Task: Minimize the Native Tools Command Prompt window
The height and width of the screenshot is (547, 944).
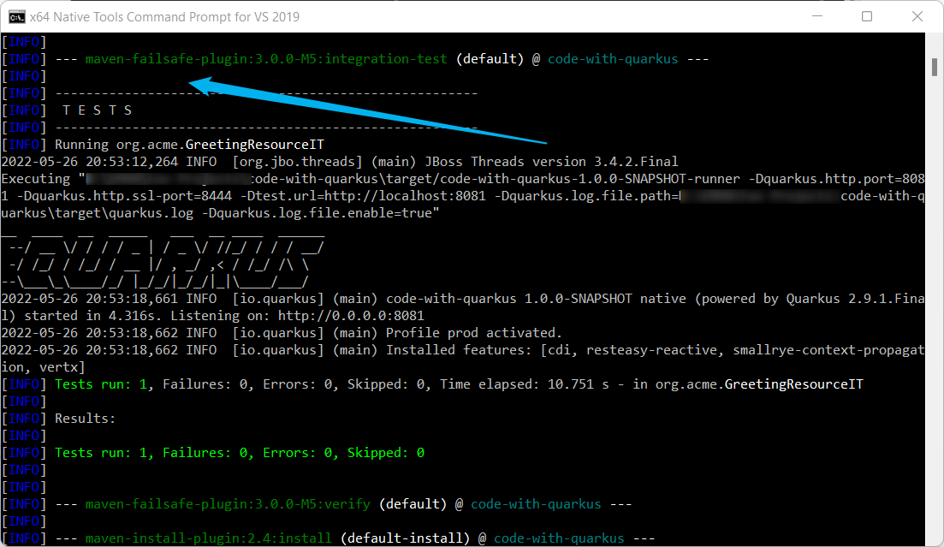Action: 817,16
